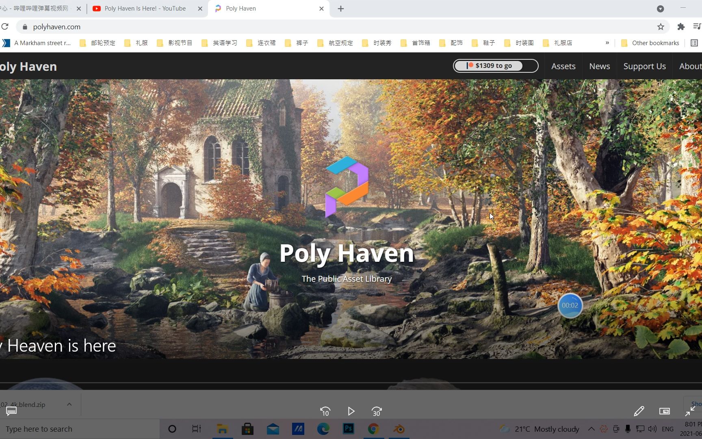The width and height of the screenshot is (702, 439).
Task: Open the Mail app on taskbar
Action: 273,429
